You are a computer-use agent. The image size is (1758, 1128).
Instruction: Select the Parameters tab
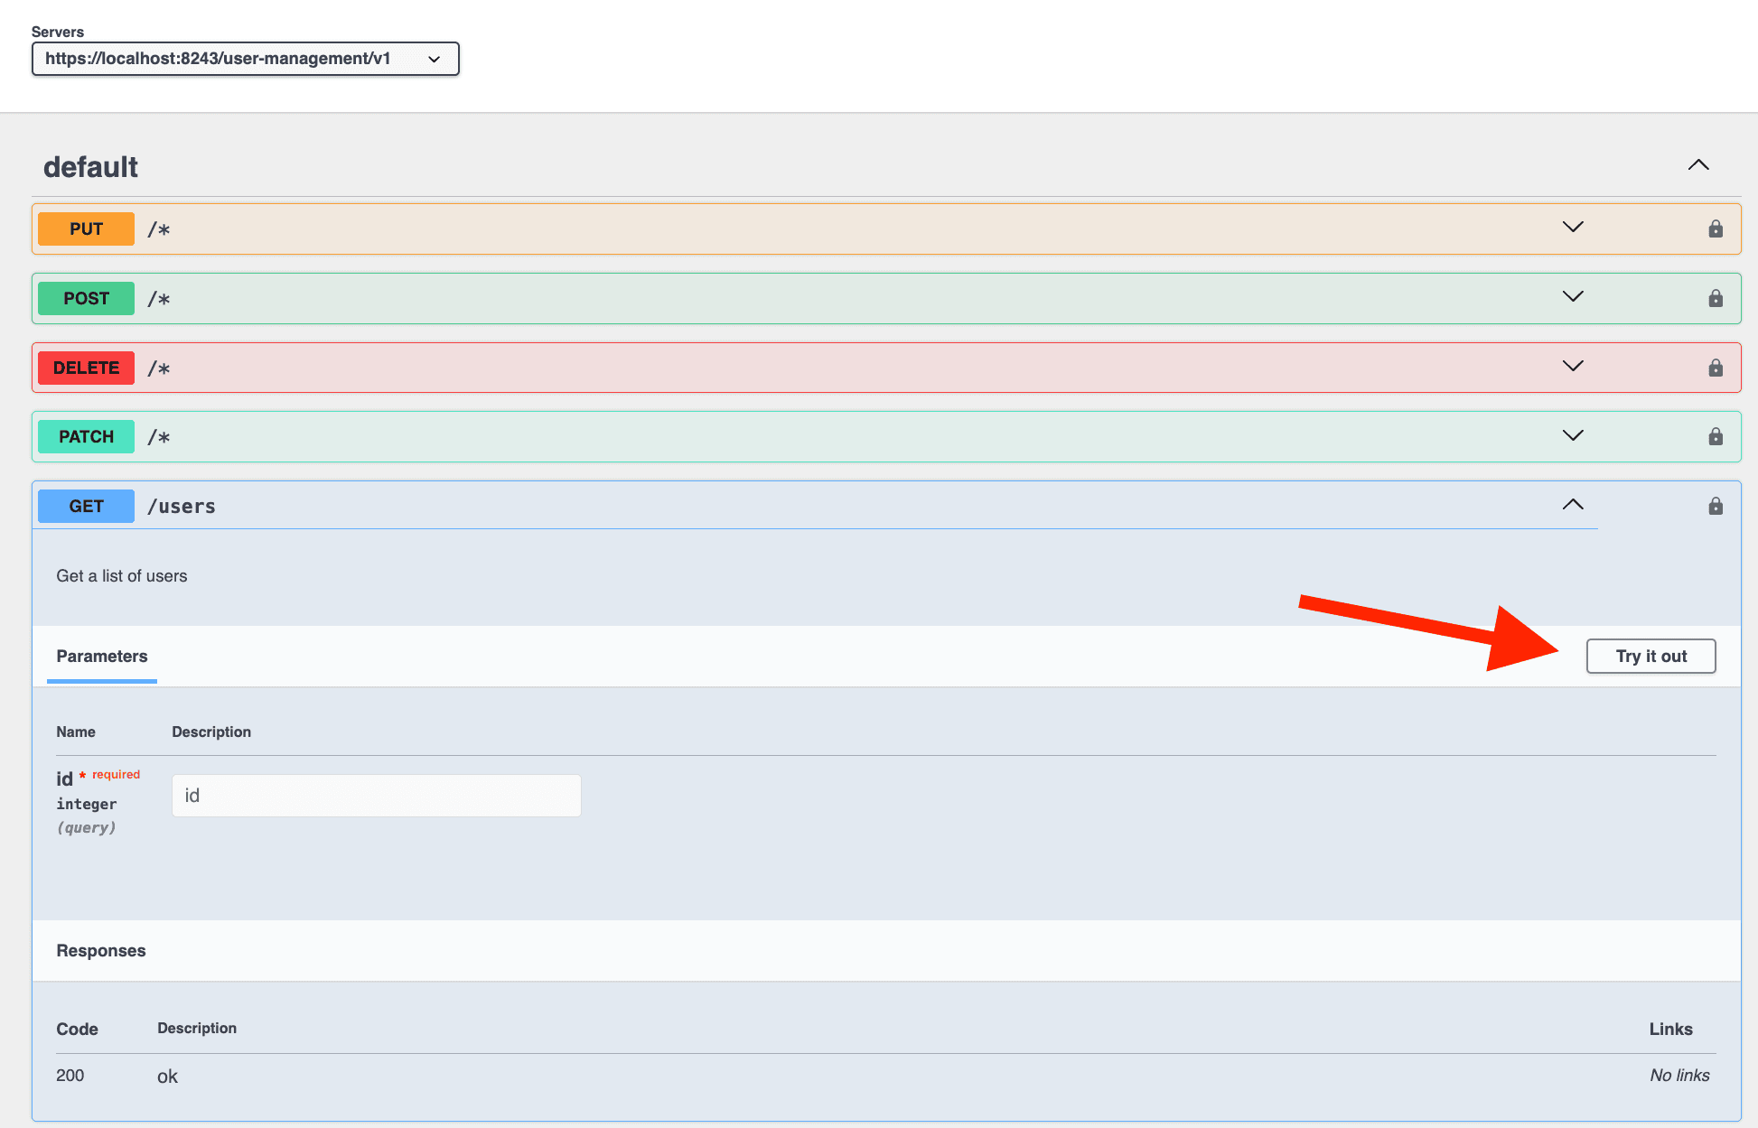[101, 656]
